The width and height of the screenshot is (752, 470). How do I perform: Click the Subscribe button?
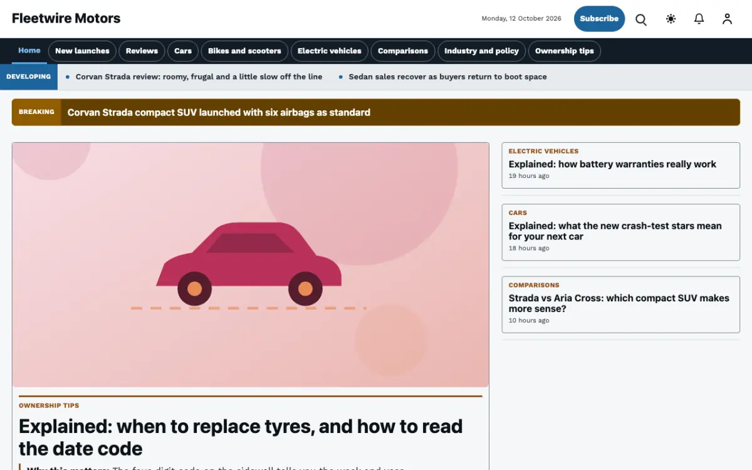(599, 19)
